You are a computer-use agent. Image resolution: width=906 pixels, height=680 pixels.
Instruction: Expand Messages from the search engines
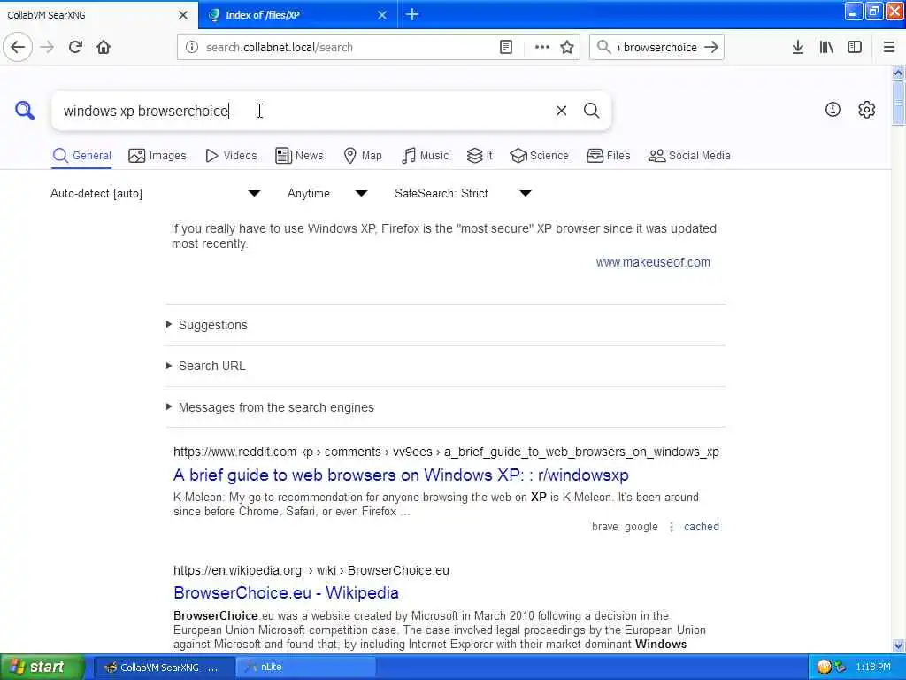pos(276,407)
